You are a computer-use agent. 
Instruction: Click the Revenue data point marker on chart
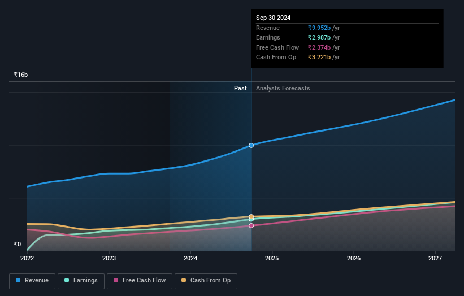[x=251, y=146]
